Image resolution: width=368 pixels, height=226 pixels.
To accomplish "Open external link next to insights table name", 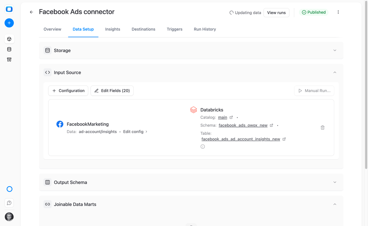I will click(x=284, y=139).
